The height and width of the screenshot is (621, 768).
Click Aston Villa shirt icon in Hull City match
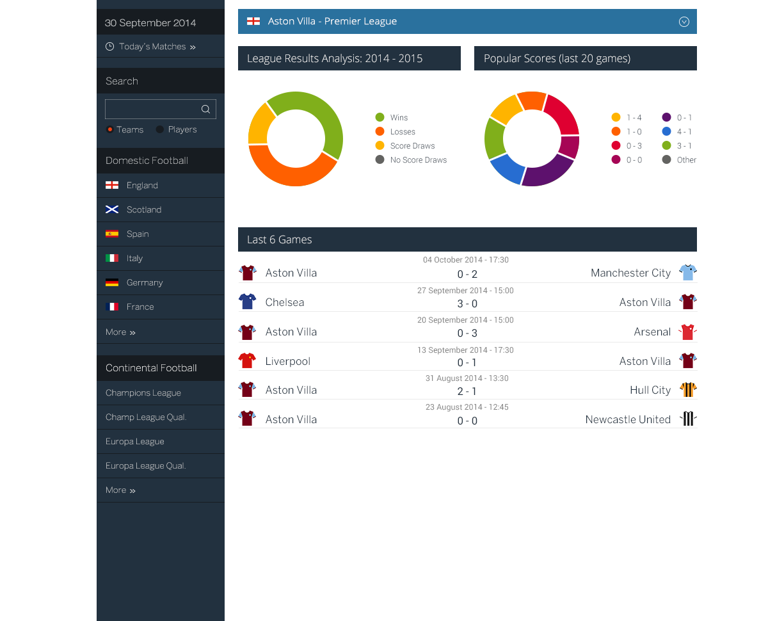[x=247, y=389]
